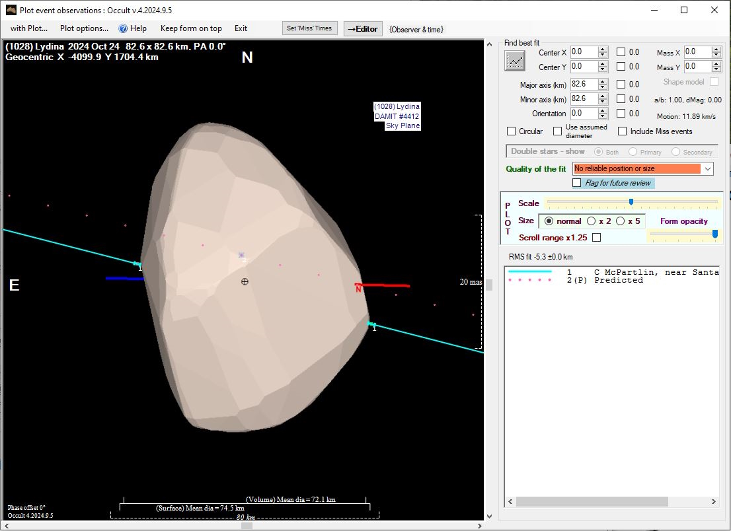
Task: Click the plot center crosshair marker
Action: [x=245, y=281]
